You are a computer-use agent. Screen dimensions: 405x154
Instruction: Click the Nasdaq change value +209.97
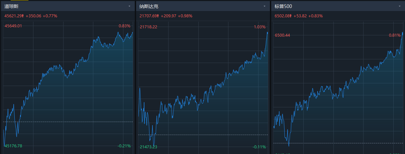pos(169,16)
